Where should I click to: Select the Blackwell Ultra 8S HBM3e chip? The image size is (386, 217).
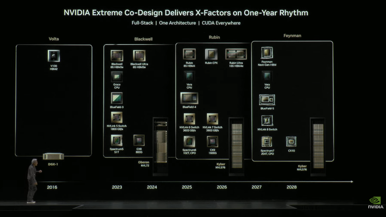139,55
